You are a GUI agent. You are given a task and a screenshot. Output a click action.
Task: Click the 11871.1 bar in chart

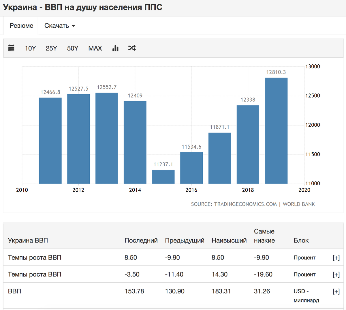click(x=220, y=158)
